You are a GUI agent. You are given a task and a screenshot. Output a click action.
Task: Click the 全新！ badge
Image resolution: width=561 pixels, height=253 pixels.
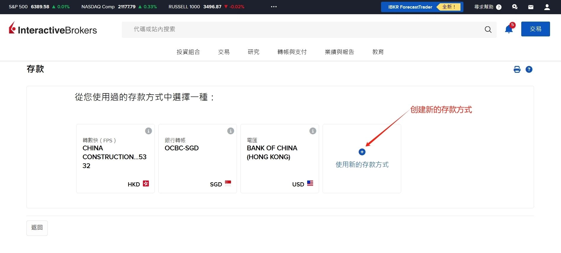point(449,7)
